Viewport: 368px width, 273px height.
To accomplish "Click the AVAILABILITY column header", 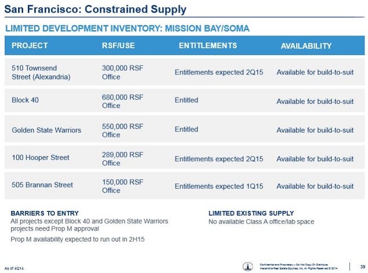I will coord(306,46).
